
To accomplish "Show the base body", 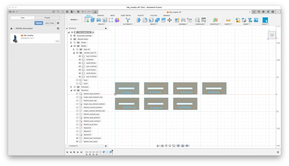I will [77, 80].
